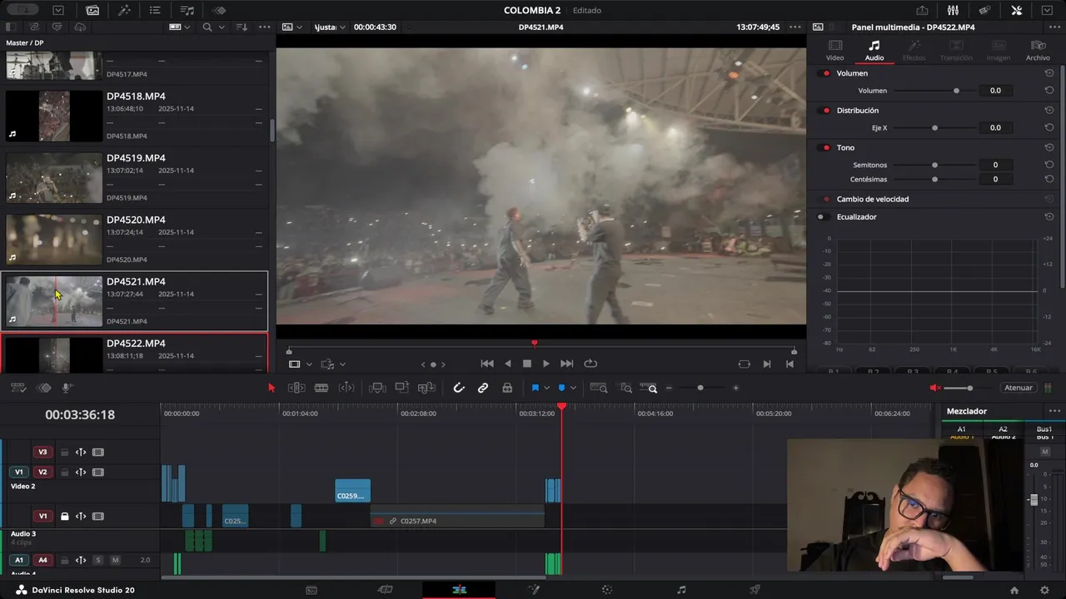Unlock the V1 video track
The height and width of the screenshot is (599, 1066).
click(x=64, y=517)
